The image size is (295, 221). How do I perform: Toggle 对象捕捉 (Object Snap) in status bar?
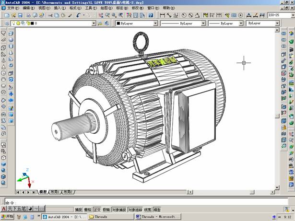pos(119,209)
